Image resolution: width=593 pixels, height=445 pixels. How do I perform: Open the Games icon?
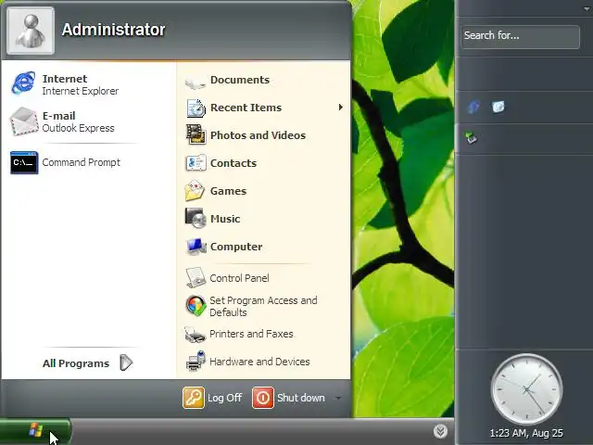pyautogui.click(x=196, y=191)
